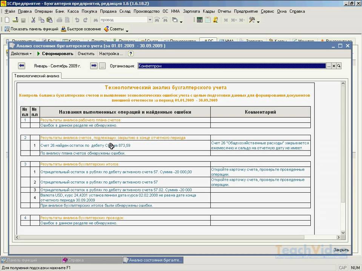Open the organization magnifier lookup
The height and width of the screenshot is (271, 362).
pyautogui.click(x=339, y=66)
